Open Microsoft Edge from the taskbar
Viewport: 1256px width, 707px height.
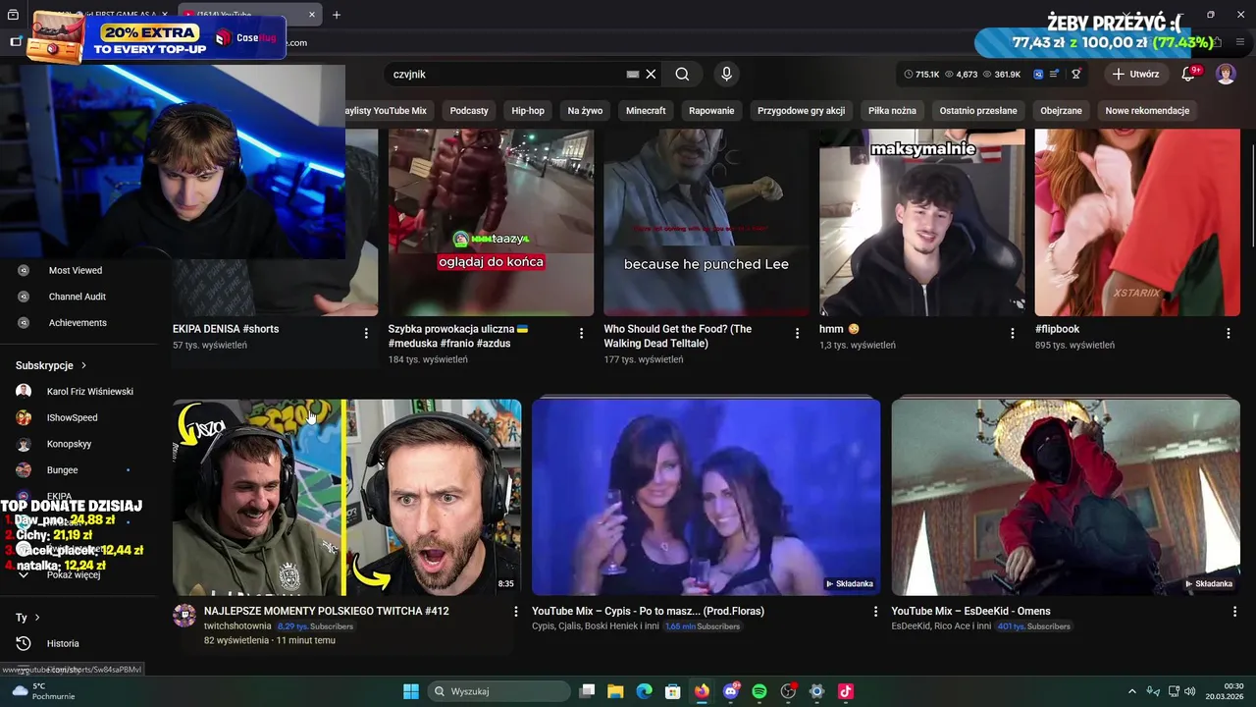point(645,691)
